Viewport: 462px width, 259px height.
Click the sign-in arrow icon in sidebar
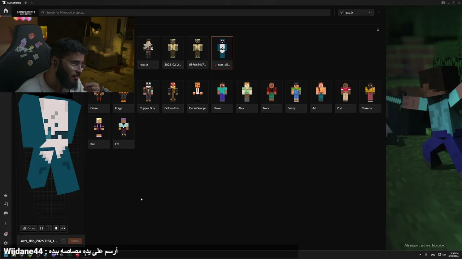tap(6, 204)
